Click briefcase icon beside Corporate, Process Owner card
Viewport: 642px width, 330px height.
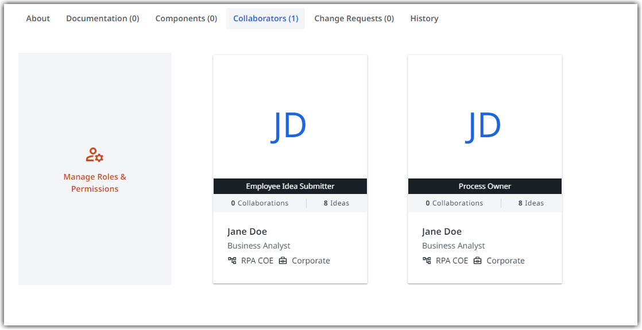[477, 261]
